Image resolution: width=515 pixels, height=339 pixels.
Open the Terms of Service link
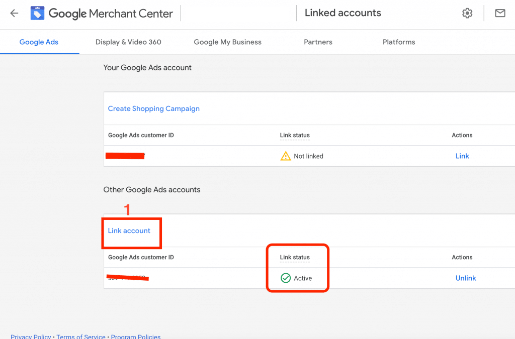click(x=81, y=336)
